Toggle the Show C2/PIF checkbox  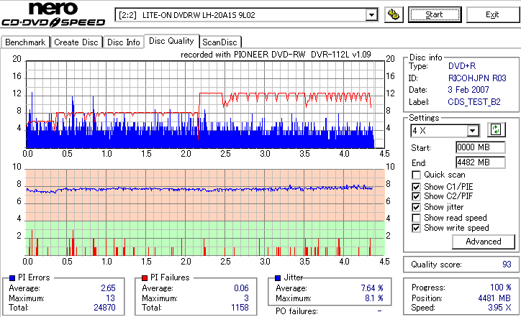coord(416,196)
